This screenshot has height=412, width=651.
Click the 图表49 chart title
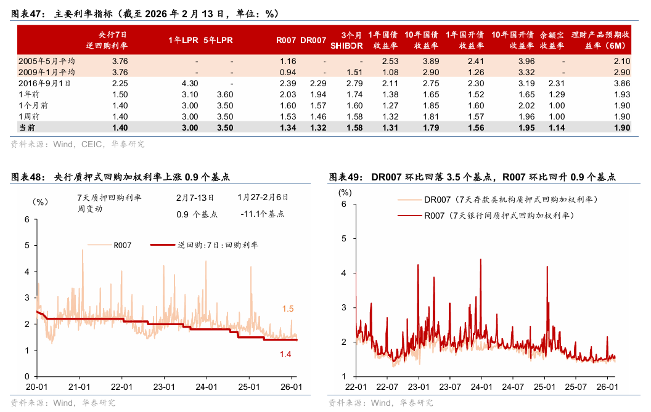click(472, 176)
